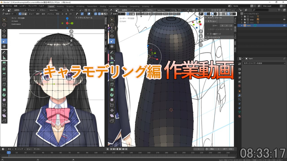Open the Material properties tab
This screenshot has height=161, width=287.
click(x=239, y=116)
